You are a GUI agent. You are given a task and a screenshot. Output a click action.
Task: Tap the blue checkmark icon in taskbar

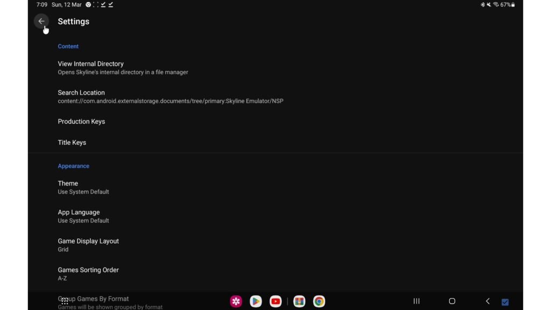(505, 302)
